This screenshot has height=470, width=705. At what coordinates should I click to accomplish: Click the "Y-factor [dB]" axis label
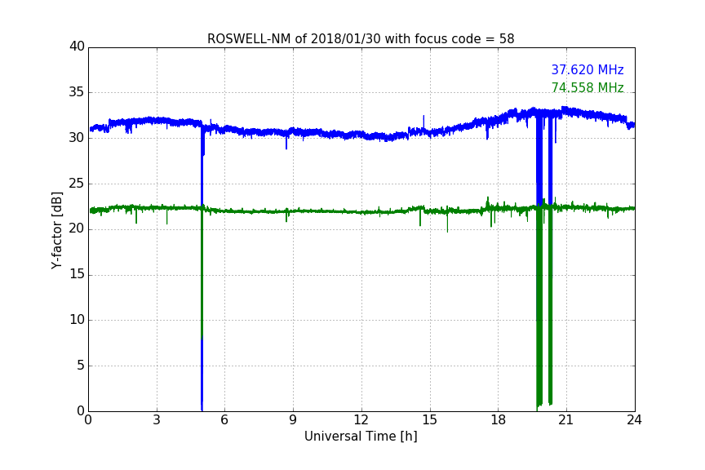(57, 230)
